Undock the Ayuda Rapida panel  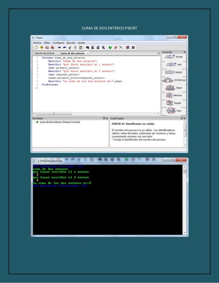click(x=182, y=119)
